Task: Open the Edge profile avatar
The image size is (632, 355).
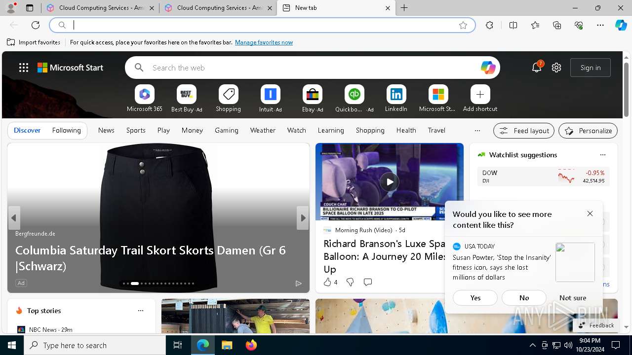Action: pyautogui.click(x=10, y=8)
